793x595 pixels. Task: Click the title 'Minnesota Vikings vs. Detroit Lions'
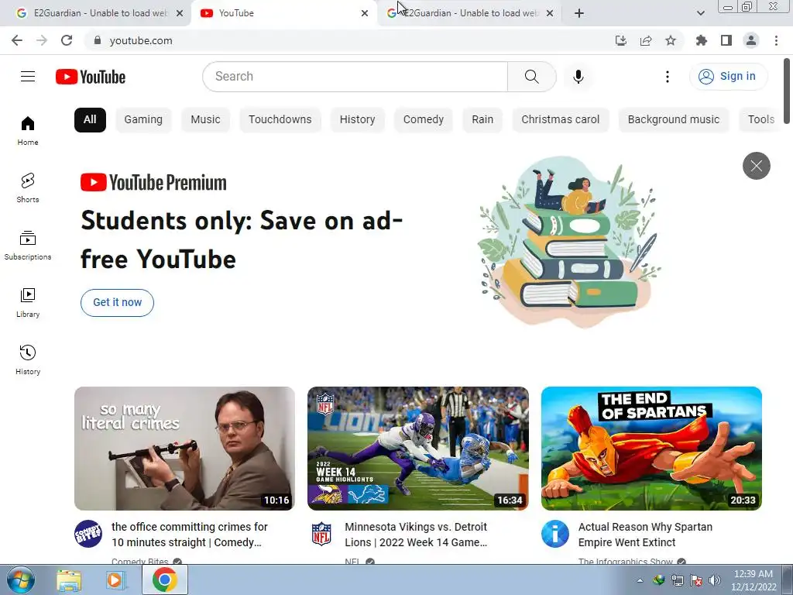(x=416, y=535)
